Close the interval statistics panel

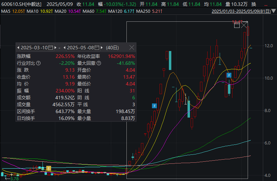(x=132, y=48)
